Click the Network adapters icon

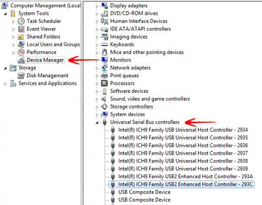(105, 68)
